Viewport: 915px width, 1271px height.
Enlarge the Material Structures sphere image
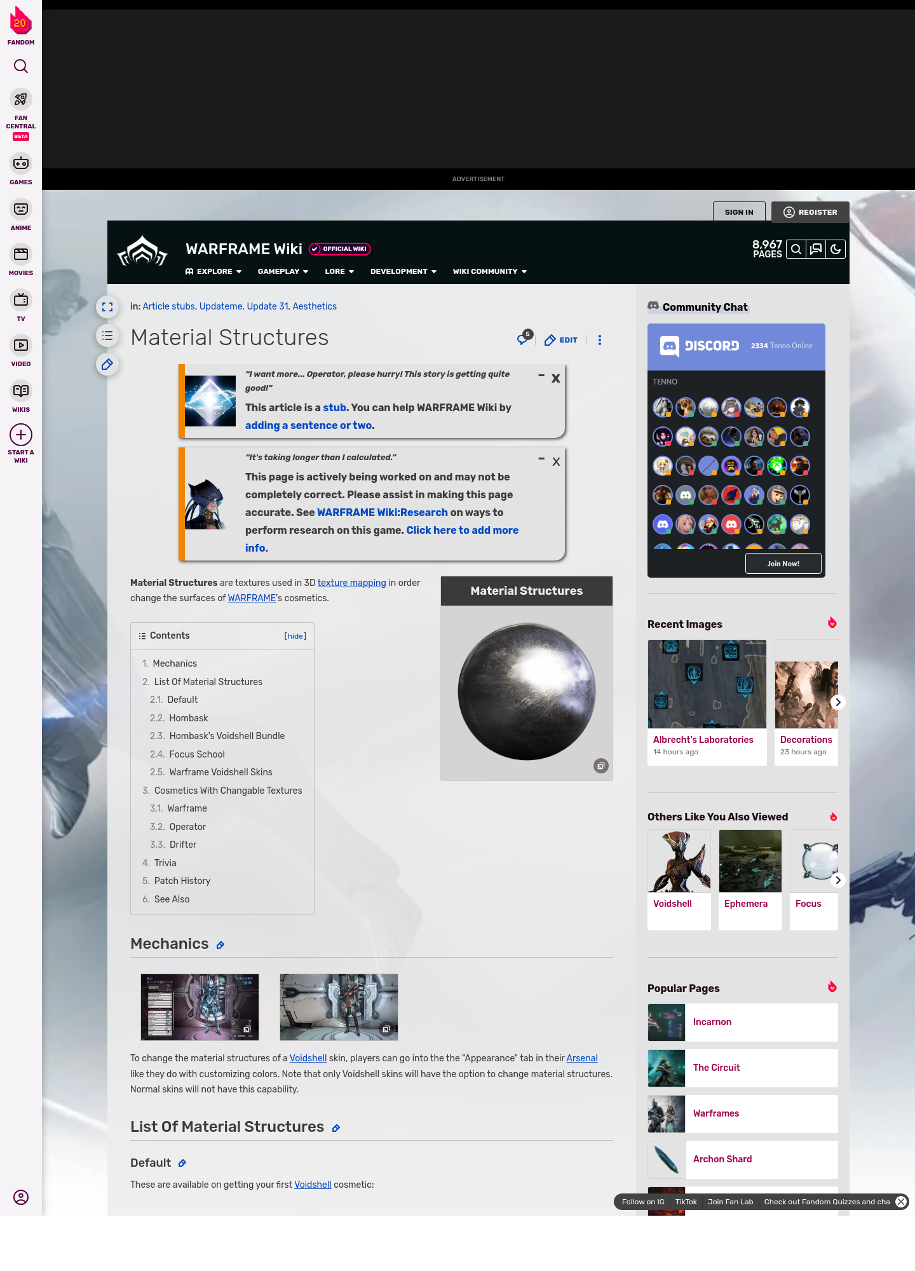[x=601, y=766]
